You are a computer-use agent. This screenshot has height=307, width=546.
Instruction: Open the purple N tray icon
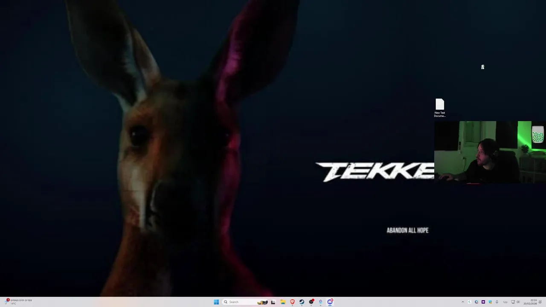click(483, 302)
